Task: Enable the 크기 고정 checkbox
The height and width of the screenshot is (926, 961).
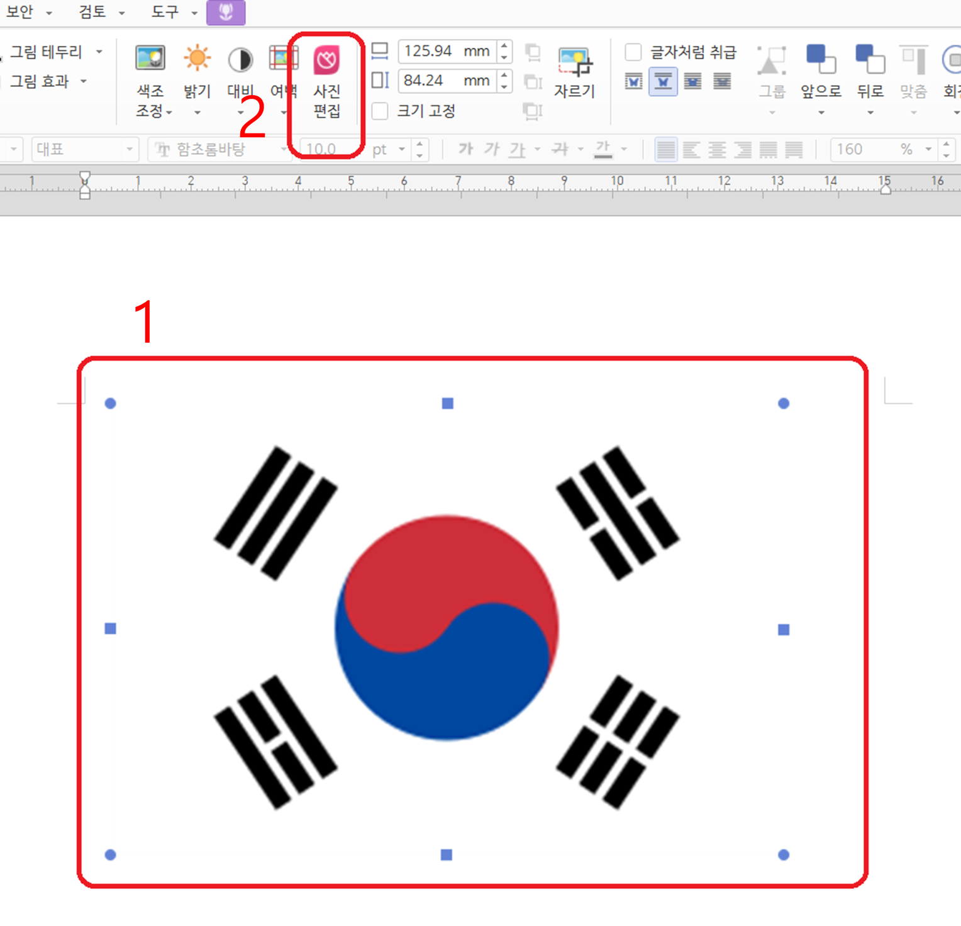Action: tap(380, 111)
